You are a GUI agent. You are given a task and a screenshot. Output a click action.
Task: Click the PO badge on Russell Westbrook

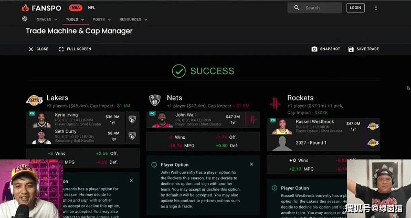272,120
